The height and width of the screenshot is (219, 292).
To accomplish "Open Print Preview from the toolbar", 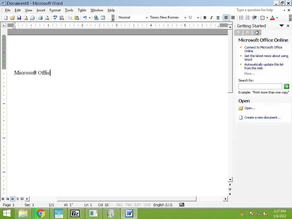I will [47, 18].
